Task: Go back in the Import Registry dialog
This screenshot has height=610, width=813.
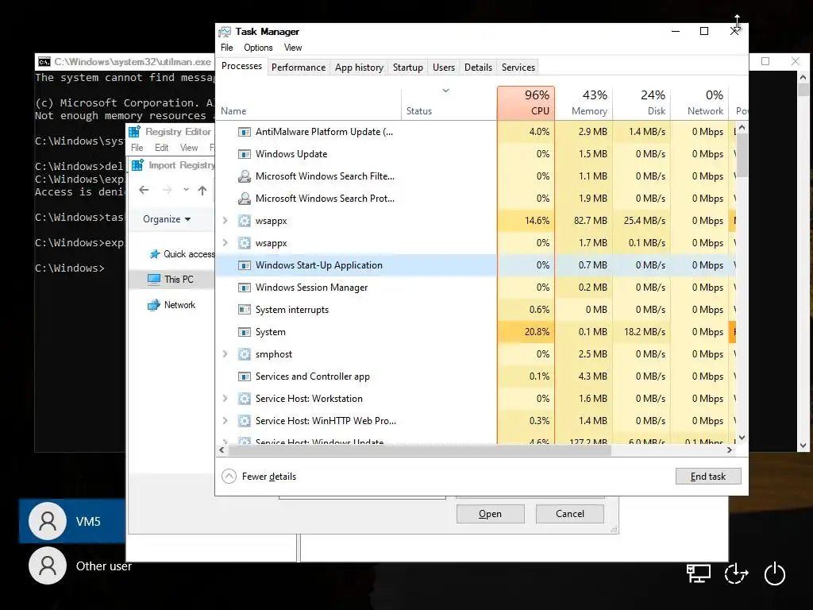Action: click(144, 191)
